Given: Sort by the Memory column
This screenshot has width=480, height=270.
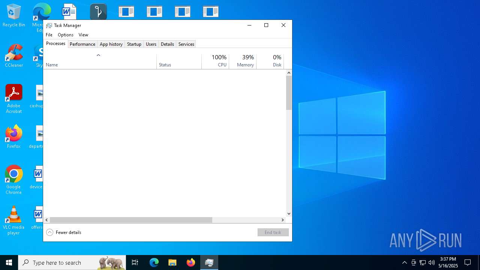Looking at the screenshot, I should pos(243,61).
